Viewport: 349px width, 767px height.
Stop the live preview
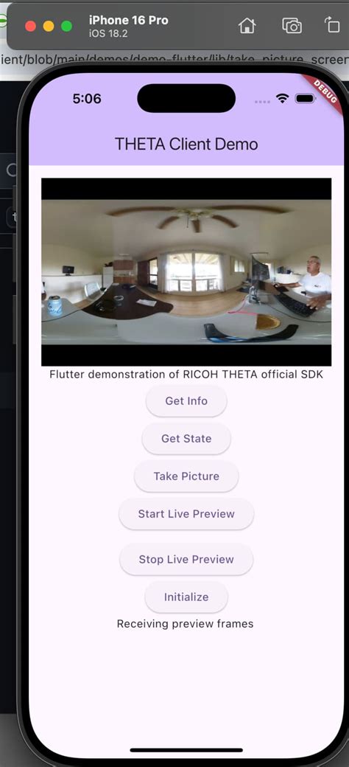tap(186, 559)
